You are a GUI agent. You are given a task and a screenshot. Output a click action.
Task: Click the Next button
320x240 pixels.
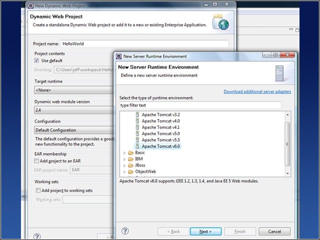[x=205, y=231]
